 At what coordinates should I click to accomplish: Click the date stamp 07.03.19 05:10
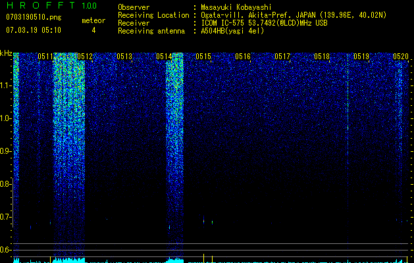click(x=34, y=30)
